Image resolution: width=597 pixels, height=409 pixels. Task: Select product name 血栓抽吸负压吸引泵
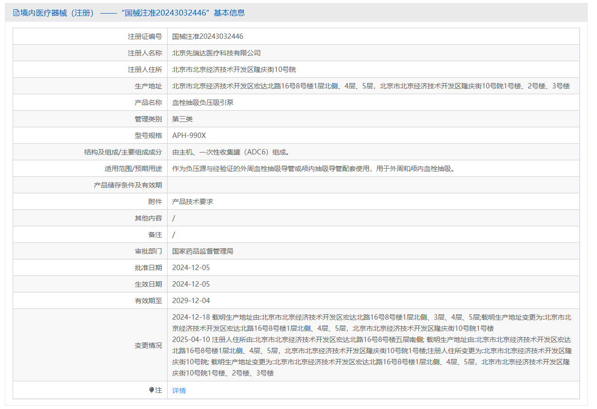(x=203, y=102)
